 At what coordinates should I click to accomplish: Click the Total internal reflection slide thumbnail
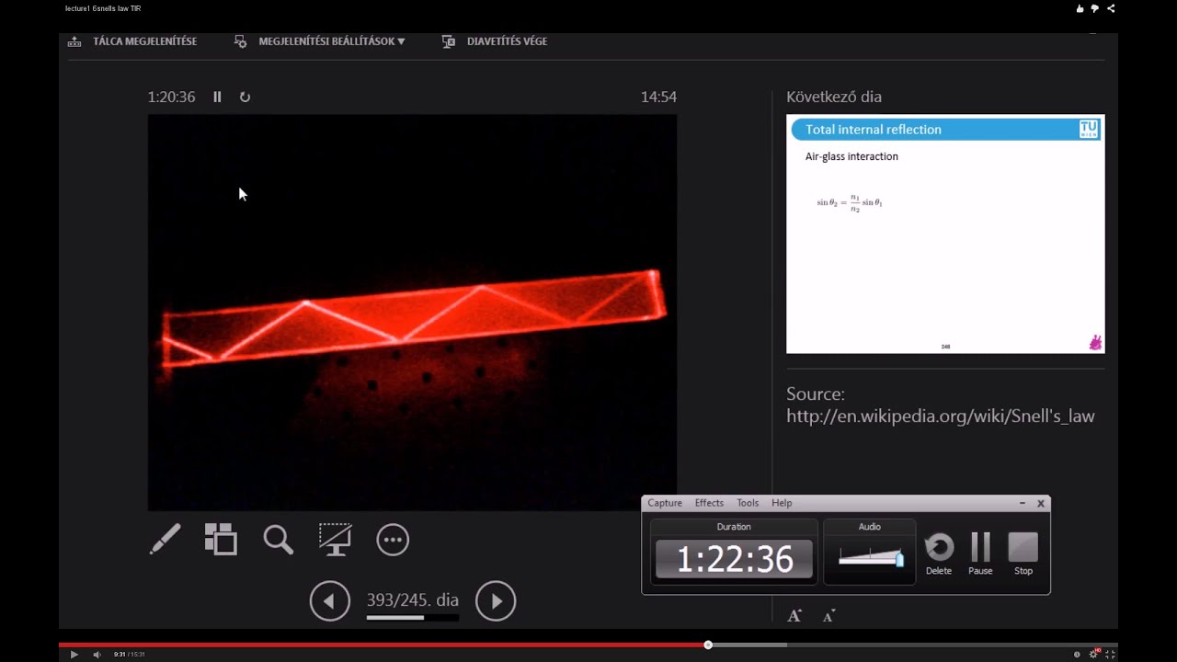(x=945, y=234)
